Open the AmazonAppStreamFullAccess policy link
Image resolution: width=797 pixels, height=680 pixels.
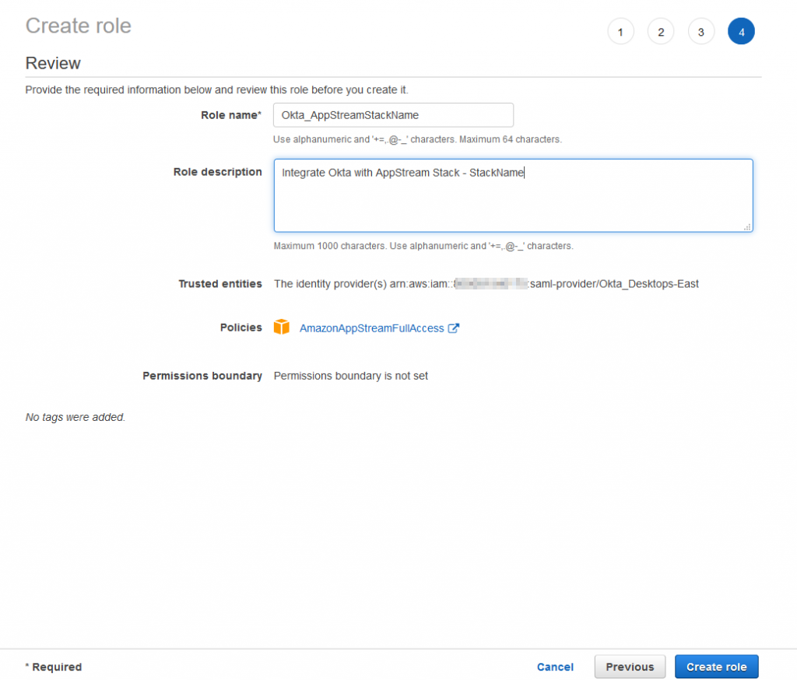pyautogui.click(x=371, y=328)
